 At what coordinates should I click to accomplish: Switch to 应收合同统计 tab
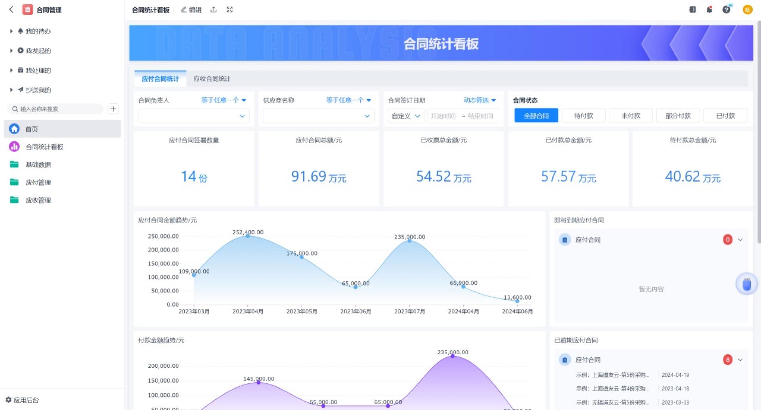click(x=212, y=79)
